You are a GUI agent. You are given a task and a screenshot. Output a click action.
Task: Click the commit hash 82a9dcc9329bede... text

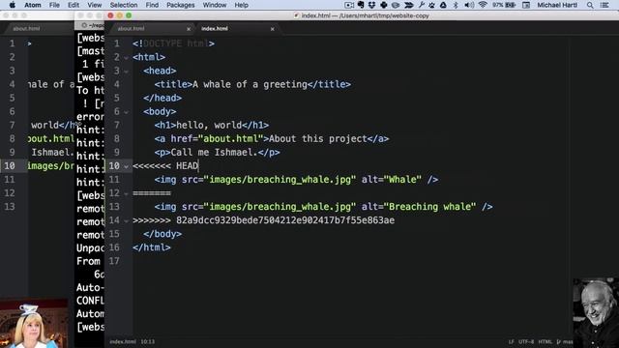click(285, 220)
